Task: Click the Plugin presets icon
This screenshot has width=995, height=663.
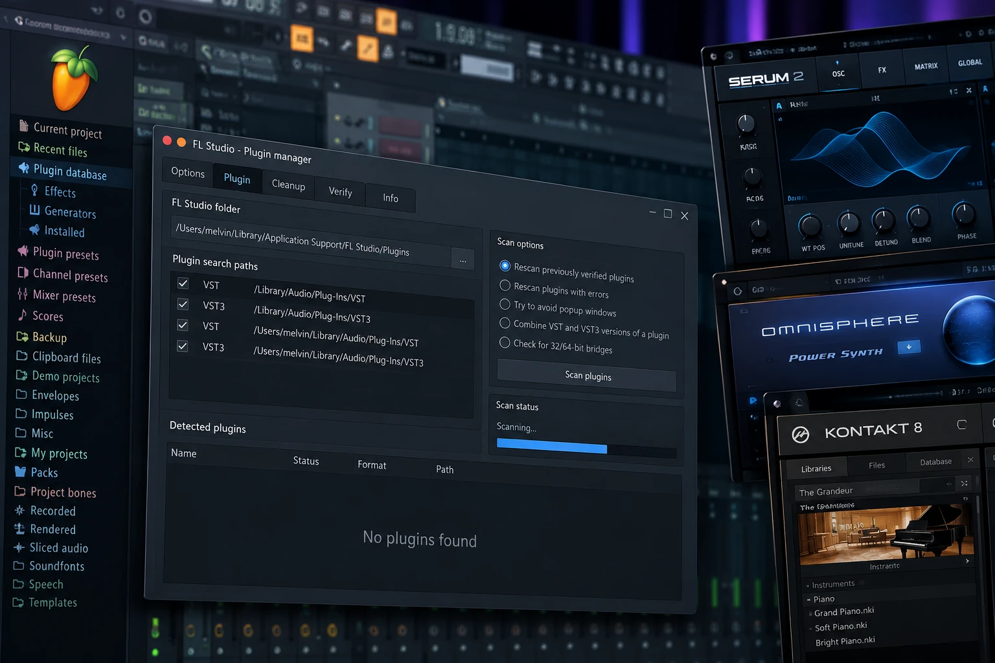Action: tap(23, 251)
